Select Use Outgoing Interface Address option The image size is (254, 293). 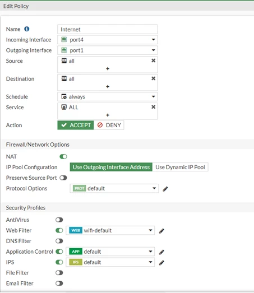111,167
